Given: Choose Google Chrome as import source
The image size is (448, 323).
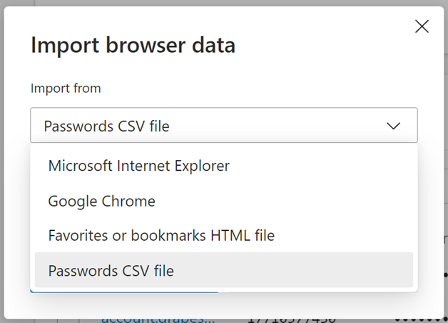Looking at the screenshot, I should pyautogui.click(x=102, y=201).
